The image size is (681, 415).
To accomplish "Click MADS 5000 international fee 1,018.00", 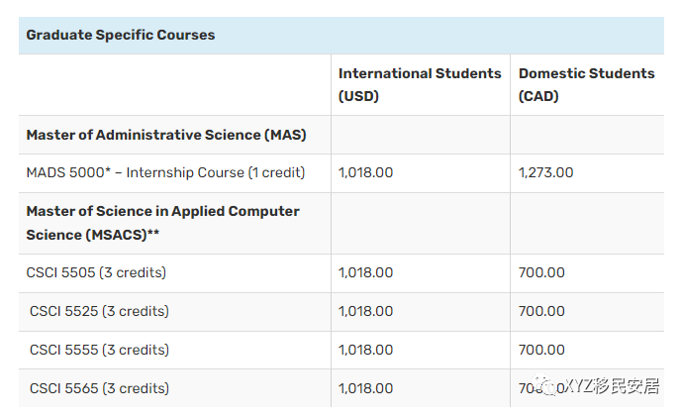I will coord(366,172).
